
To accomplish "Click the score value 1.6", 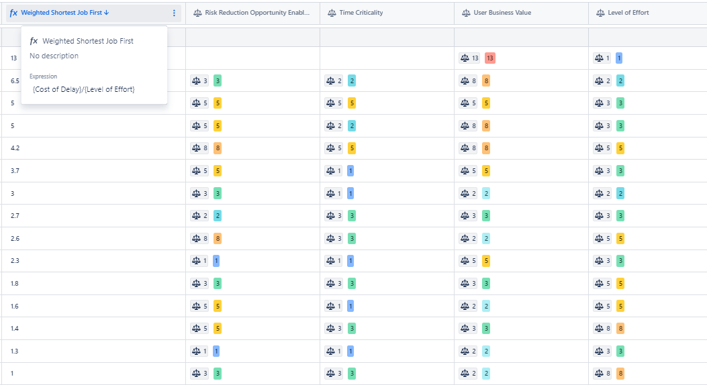I will click(x=14, y=306).
